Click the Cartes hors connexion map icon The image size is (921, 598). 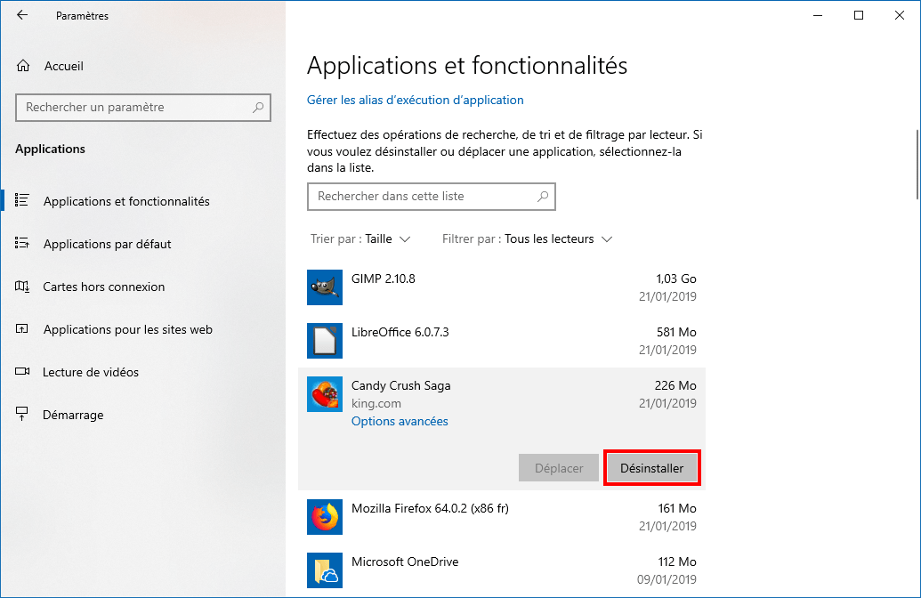pyautogui.click(x=21, y=287)
